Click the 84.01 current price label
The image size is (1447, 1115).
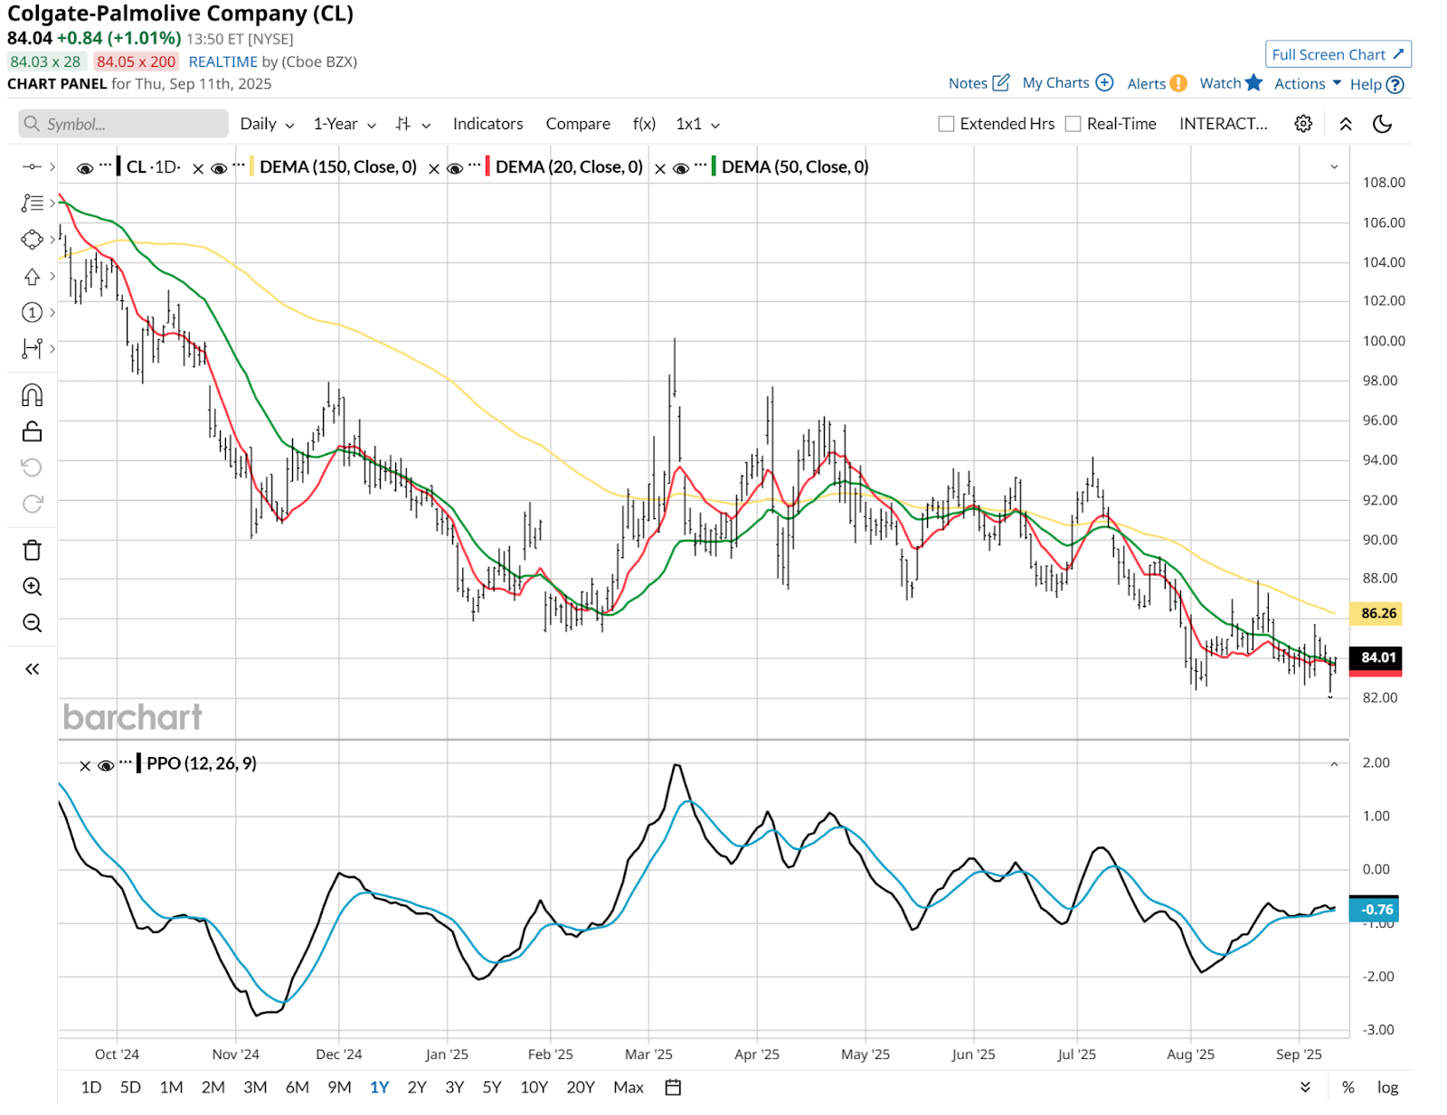pyautogui.click(x=1376, y=657)
